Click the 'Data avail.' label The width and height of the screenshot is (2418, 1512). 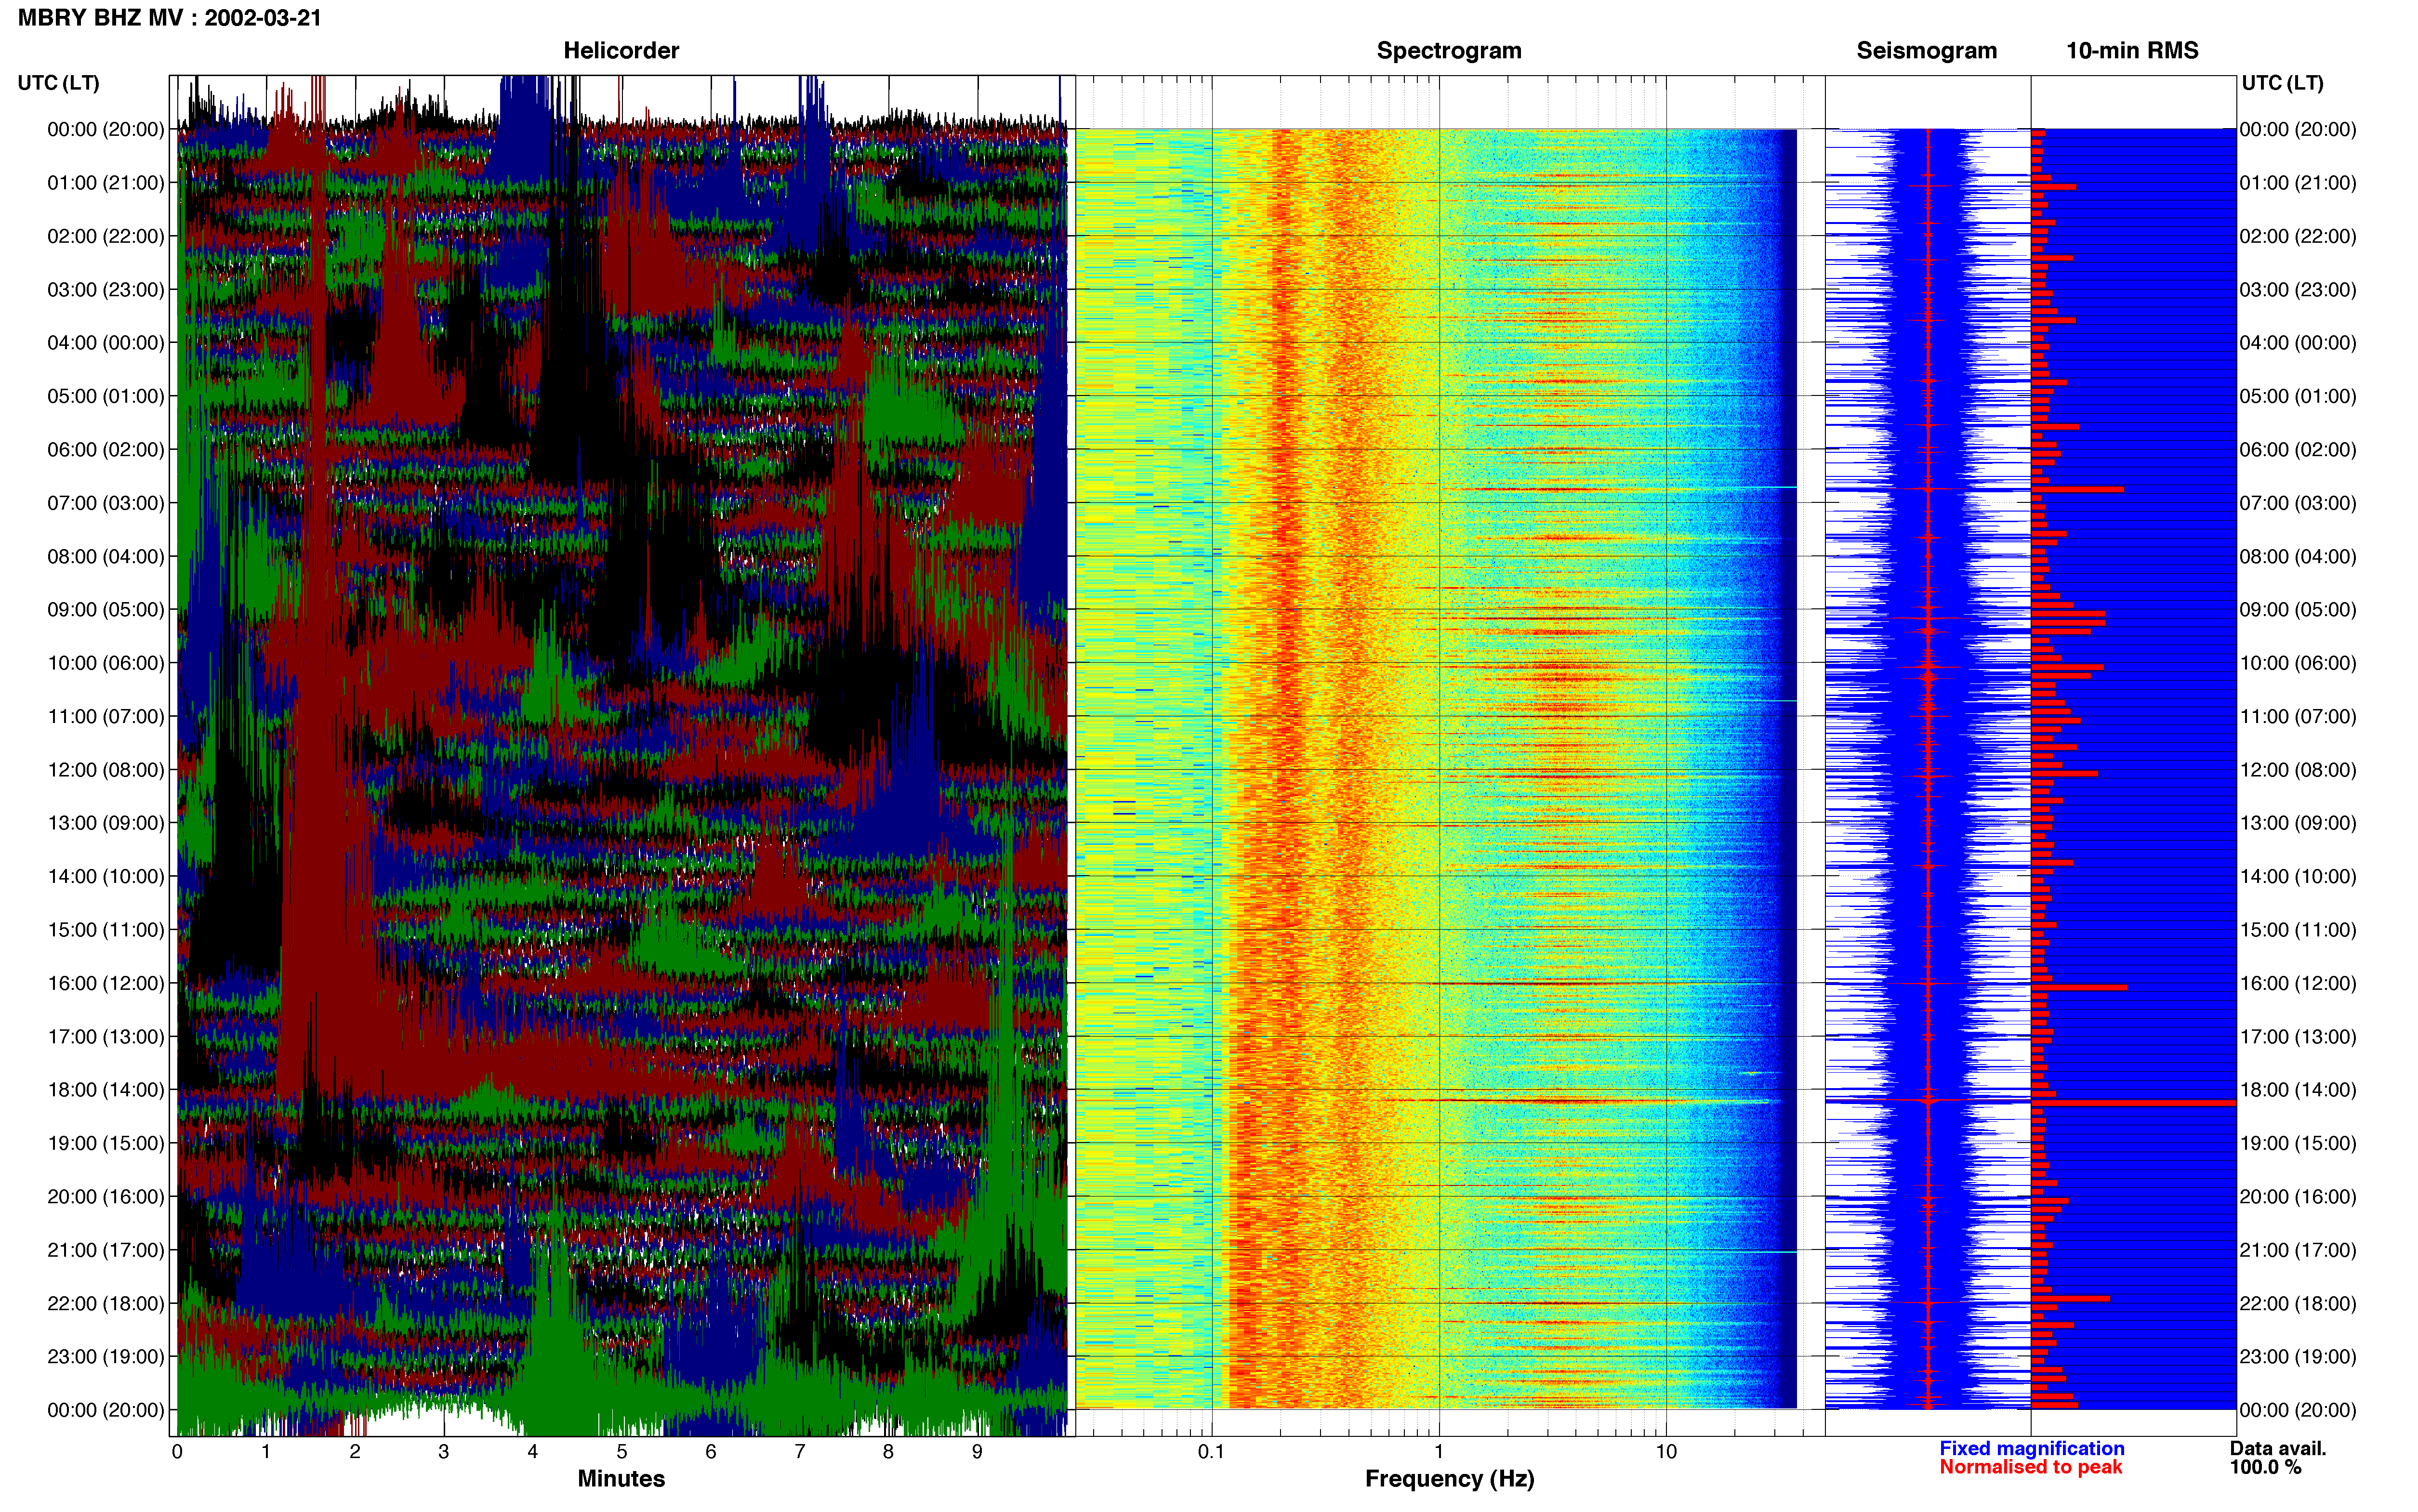pos(2278,1448)
